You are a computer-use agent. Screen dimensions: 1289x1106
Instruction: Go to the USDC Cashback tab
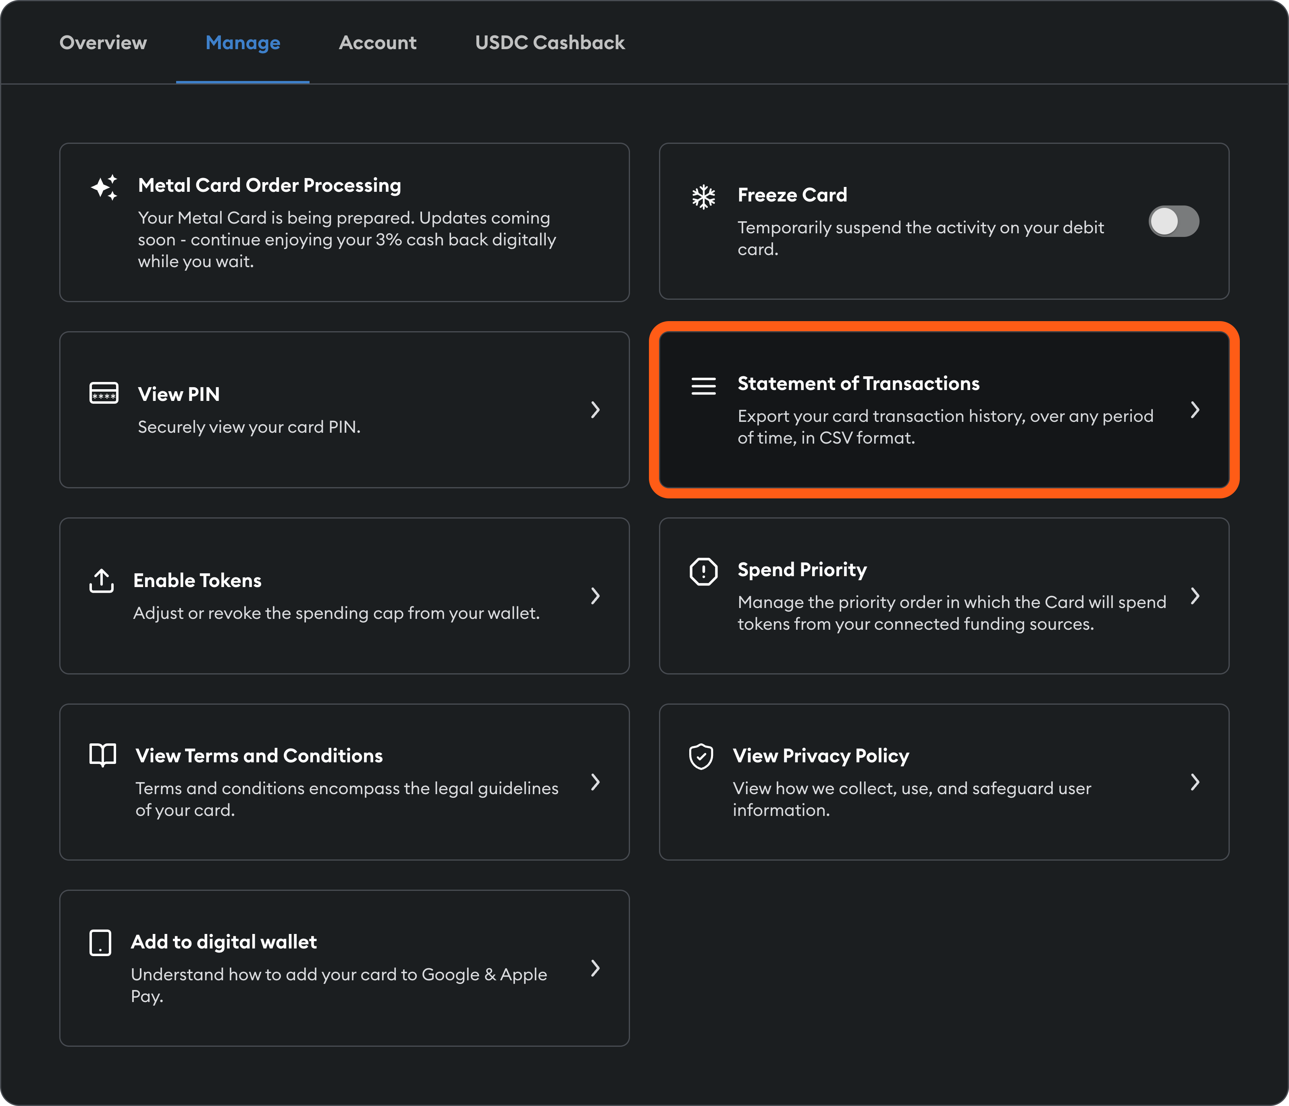tap(550, 42)
